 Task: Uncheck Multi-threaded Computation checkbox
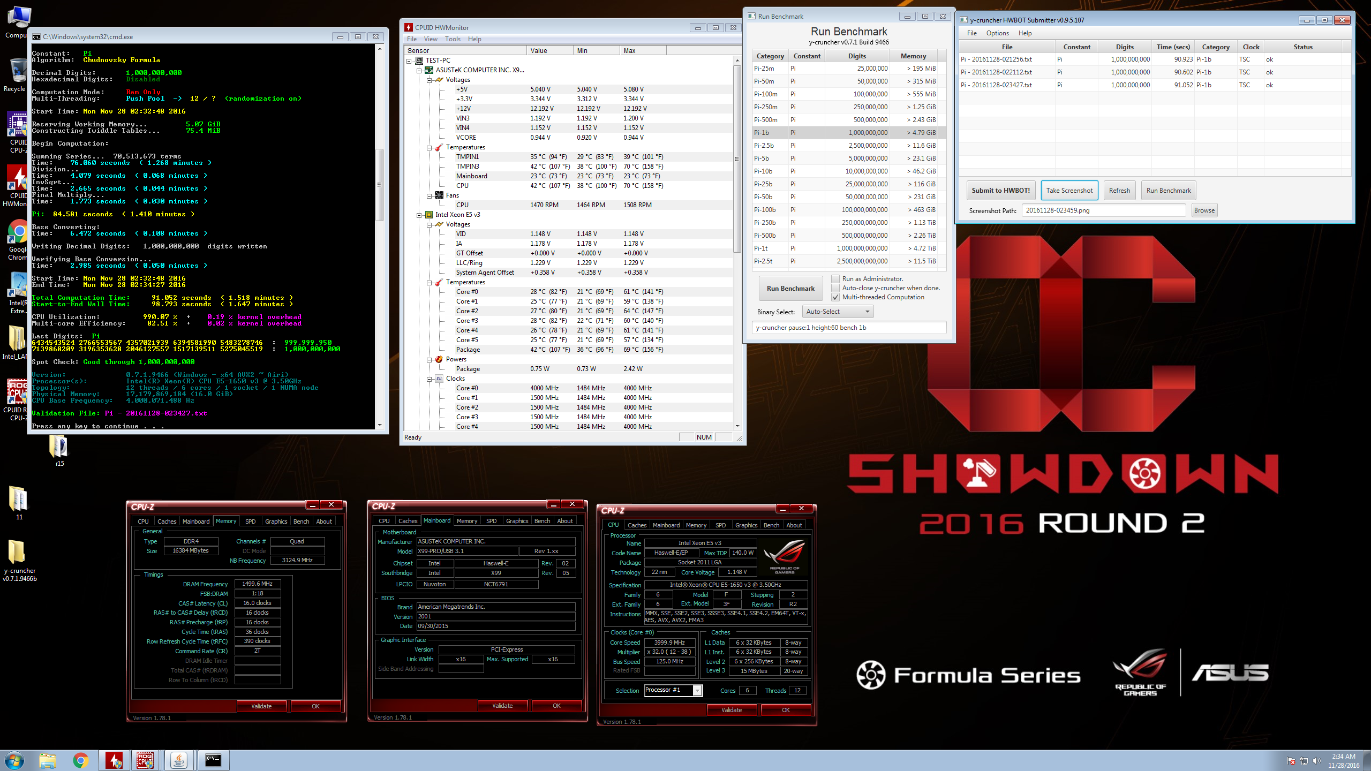click(835, 297)
